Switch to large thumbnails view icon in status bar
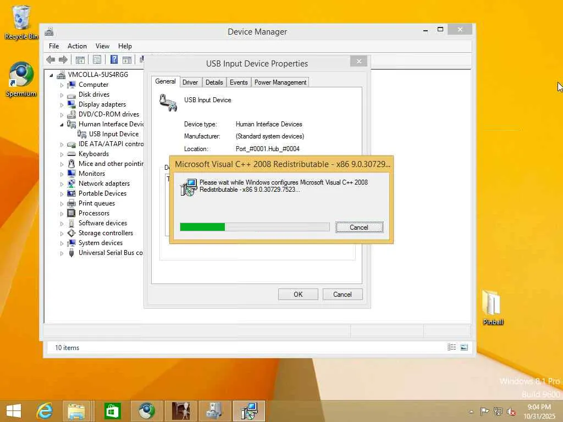Image resolution: width=563 pixels, height=422 pixels. (464, 347)
